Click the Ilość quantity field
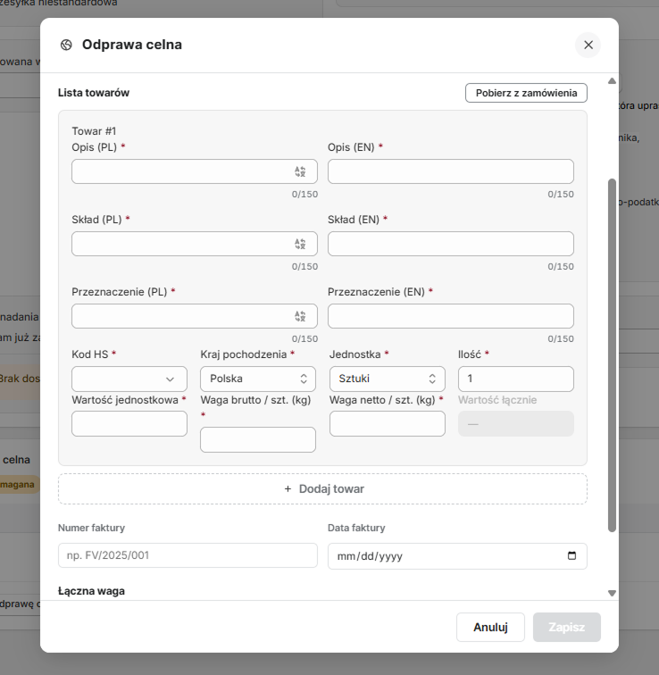 [515, 379]
